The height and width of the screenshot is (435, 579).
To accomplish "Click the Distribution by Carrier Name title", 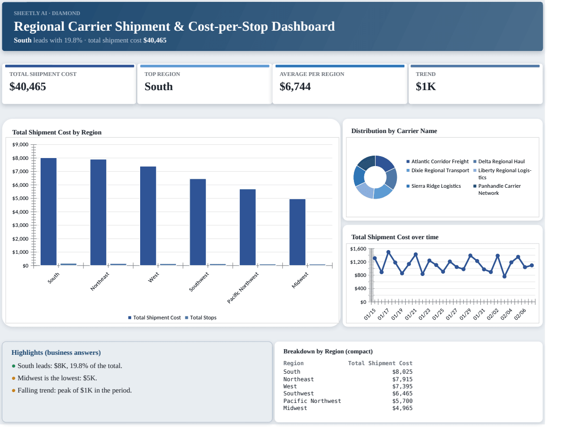I will click(394, 131).
